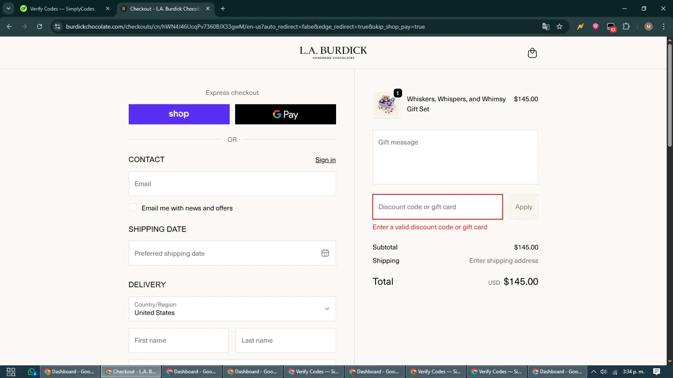Bookmark this page with the star
The height and width of the screenshot is (378, 673).
(x=559, y=26)
